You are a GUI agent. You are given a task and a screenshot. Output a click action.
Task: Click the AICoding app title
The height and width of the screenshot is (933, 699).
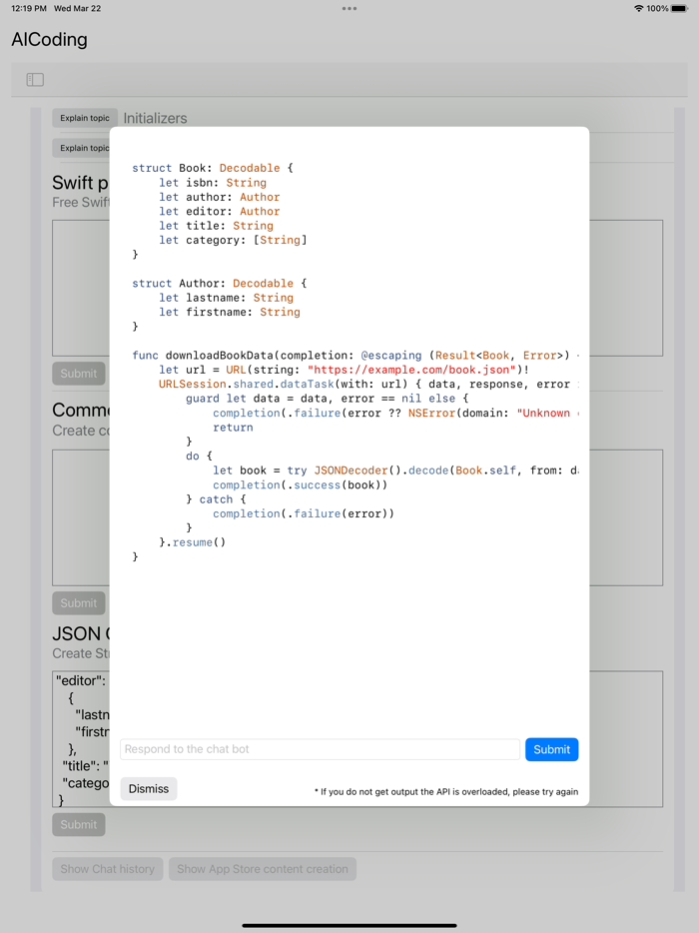(x=49, y=39)
